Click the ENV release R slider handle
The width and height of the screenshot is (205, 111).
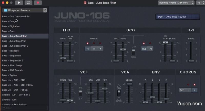coord(166,99)
